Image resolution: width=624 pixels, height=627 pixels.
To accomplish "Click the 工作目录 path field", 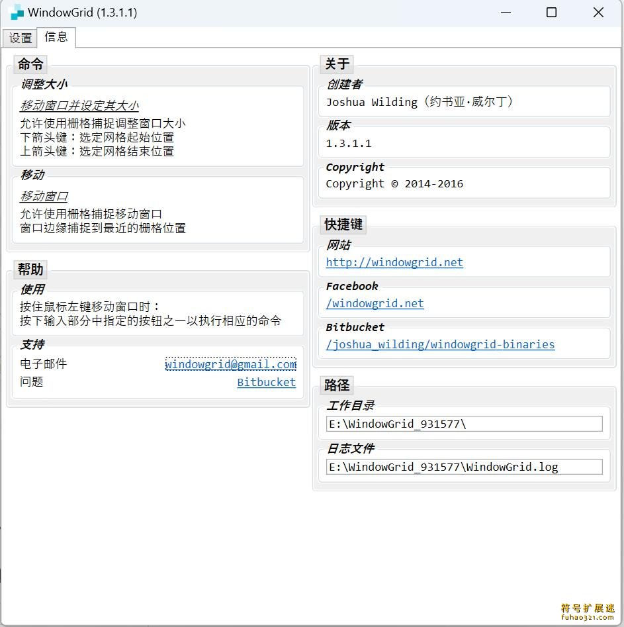I will pyautogui.click(x=464, y=424).
